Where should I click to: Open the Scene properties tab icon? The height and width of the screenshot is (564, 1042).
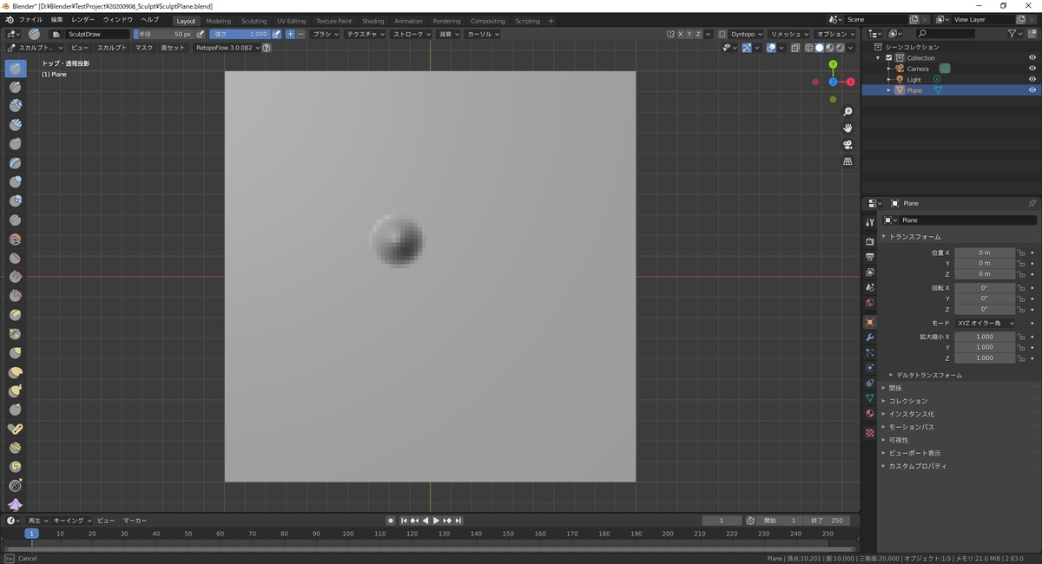[x=870, y=287]
